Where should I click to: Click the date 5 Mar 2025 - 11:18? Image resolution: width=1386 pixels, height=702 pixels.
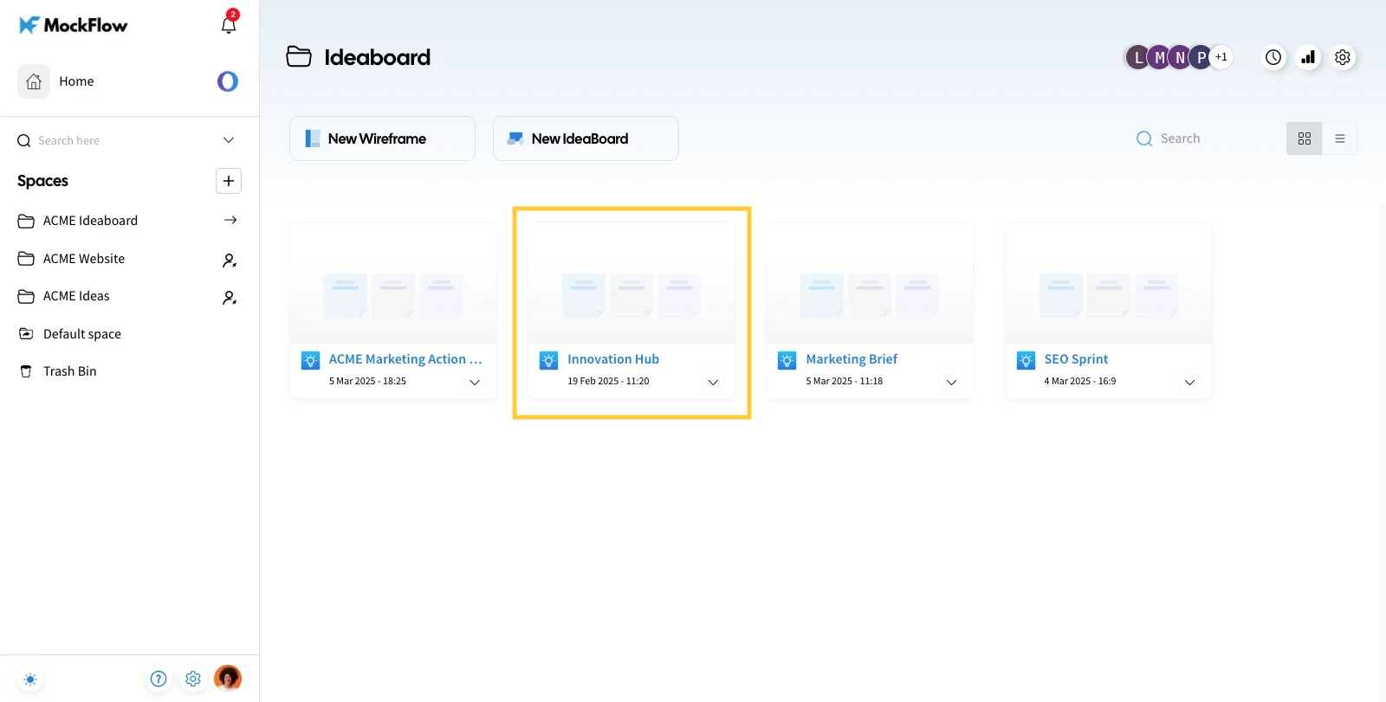pos(845,381)
